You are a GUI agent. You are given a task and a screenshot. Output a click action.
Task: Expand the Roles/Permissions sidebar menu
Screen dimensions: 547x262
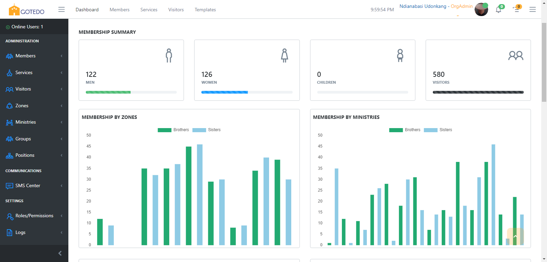pyautogui.click(x=34, y=216)
